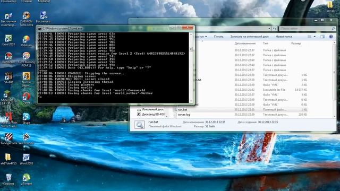The width and height of the screenshot is (340, 191).
Task: Sort by Размер column header
Action: 296,44
